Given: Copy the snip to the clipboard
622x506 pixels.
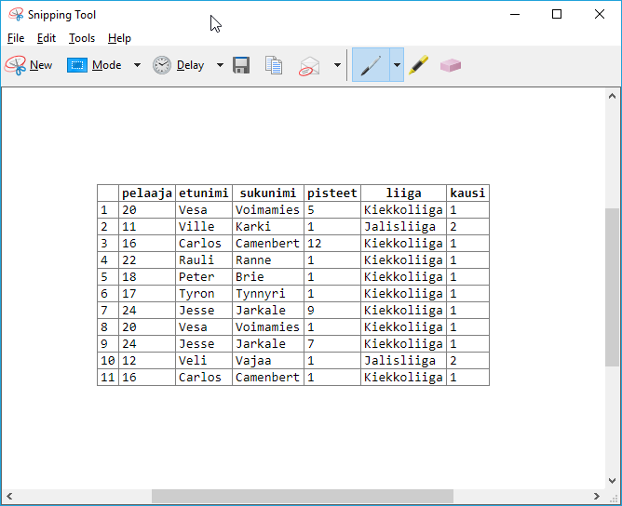Looking at the screenshot, I should point(274,65).
